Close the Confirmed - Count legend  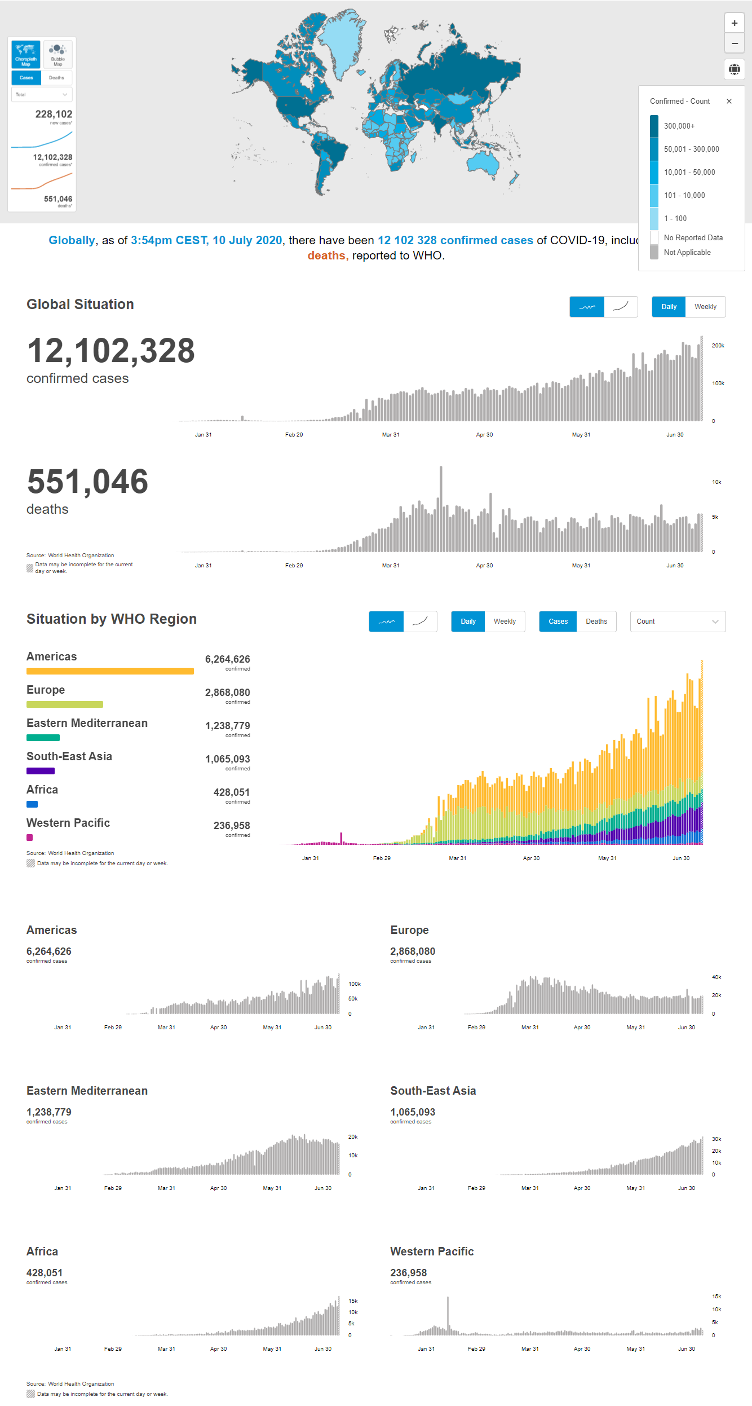729,102
